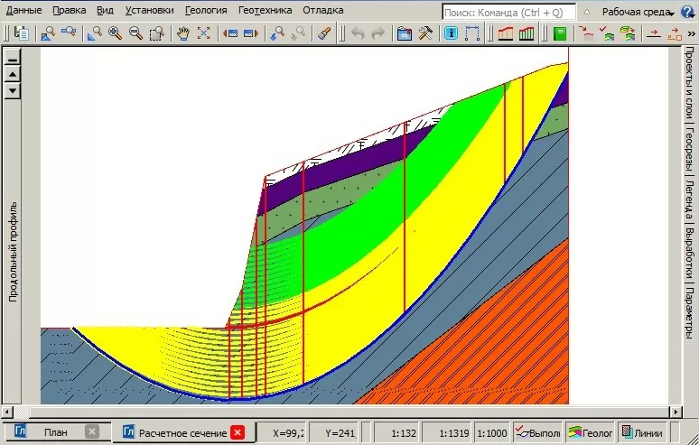
Task: Click the brush tool icon
Action: pos(326,33)
